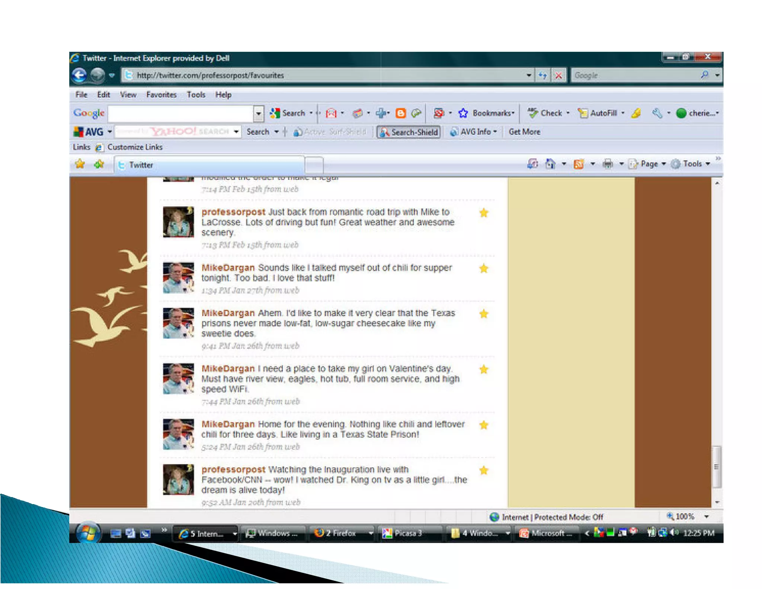Click the RSS feeds toolbar icon

(579, 164)
